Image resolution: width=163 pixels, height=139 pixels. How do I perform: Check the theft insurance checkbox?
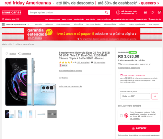121,116
